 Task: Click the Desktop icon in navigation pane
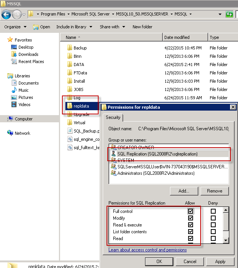(x=14, y=47)
